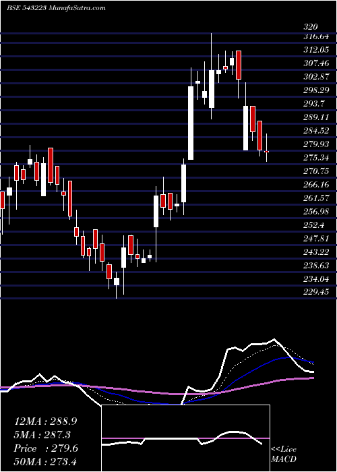337x472 pixels.
Task: Click the 307.46 price axis label
Action: (316, 63)
